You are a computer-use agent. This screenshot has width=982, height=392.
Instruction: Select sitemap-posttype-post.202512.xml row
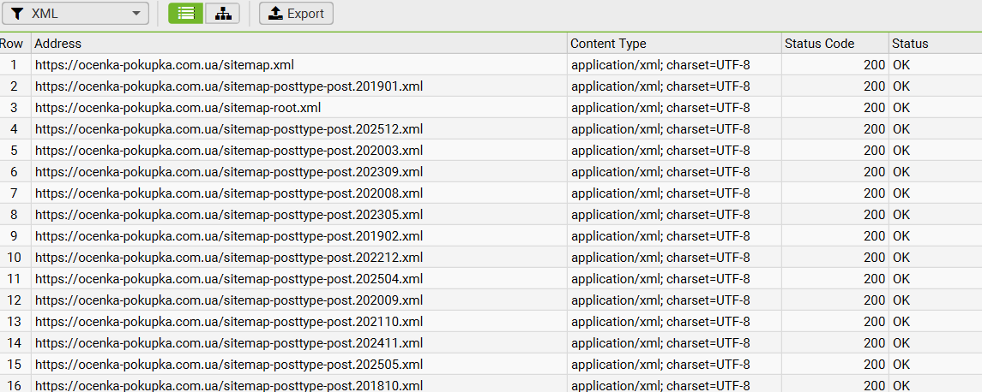pyautogui.click(x=229, y=129)
